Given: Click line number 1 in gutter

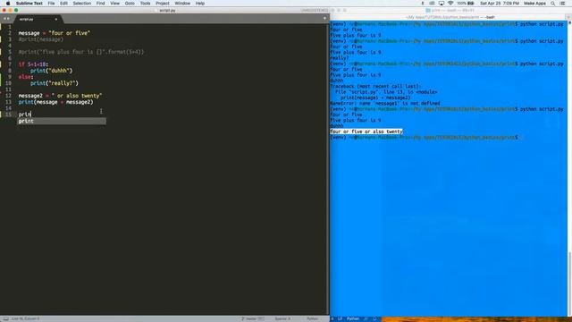Looking at the screenshot, I should pyautogui.click(x=10, y=27).
